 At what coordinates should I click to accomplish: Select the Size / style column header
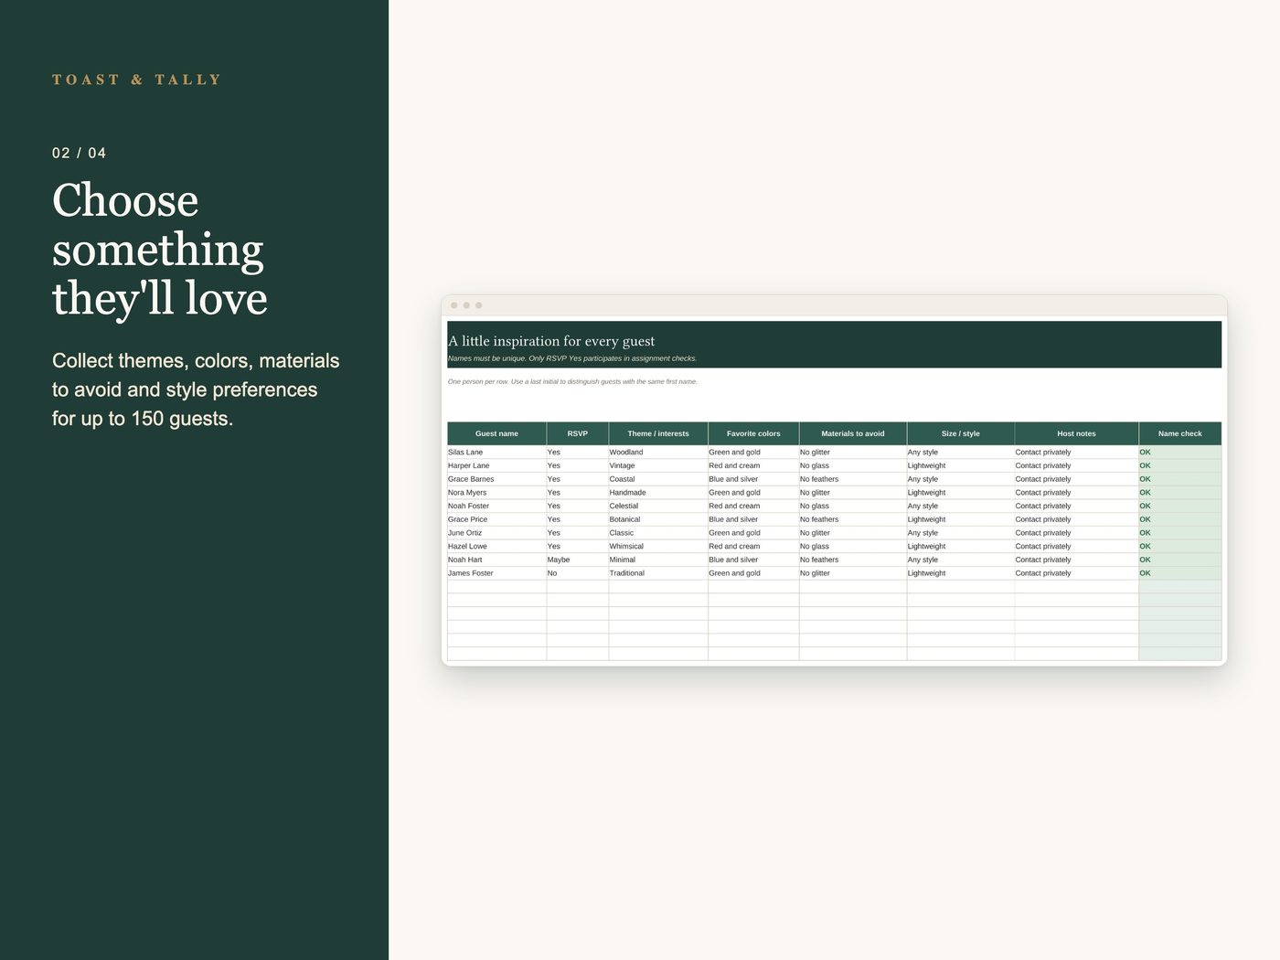point(961,433)
